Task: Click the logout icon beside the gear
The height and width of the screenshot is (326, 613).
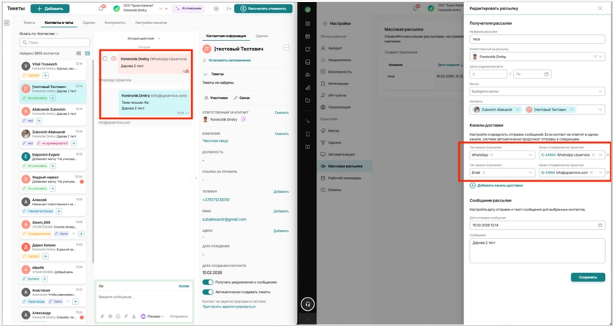Action: (226, 8)
